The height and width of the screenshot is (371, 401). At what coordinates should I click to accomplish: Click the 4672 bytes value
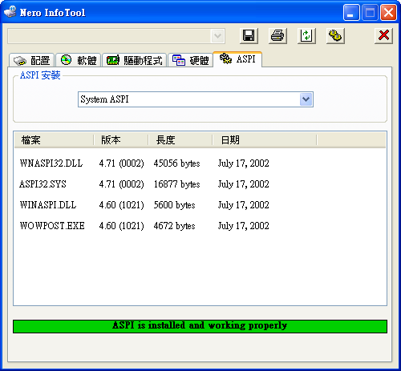(174, 226)
